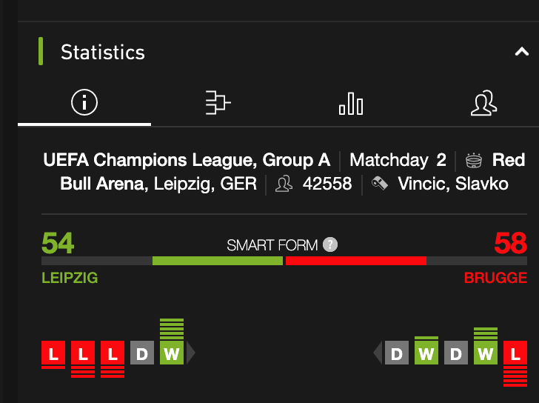The image size is (539, 403).
Task: Click the LEIPZIG team name
Action: click(x=70, y=278)
